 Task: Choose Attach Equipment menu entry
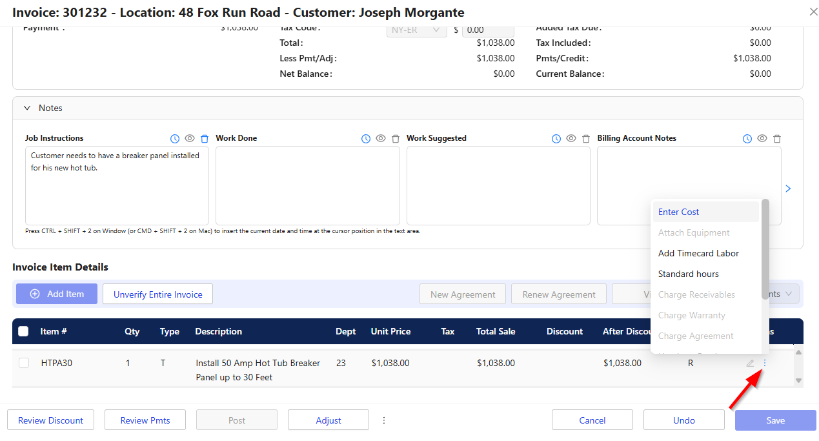pos(705,232)
